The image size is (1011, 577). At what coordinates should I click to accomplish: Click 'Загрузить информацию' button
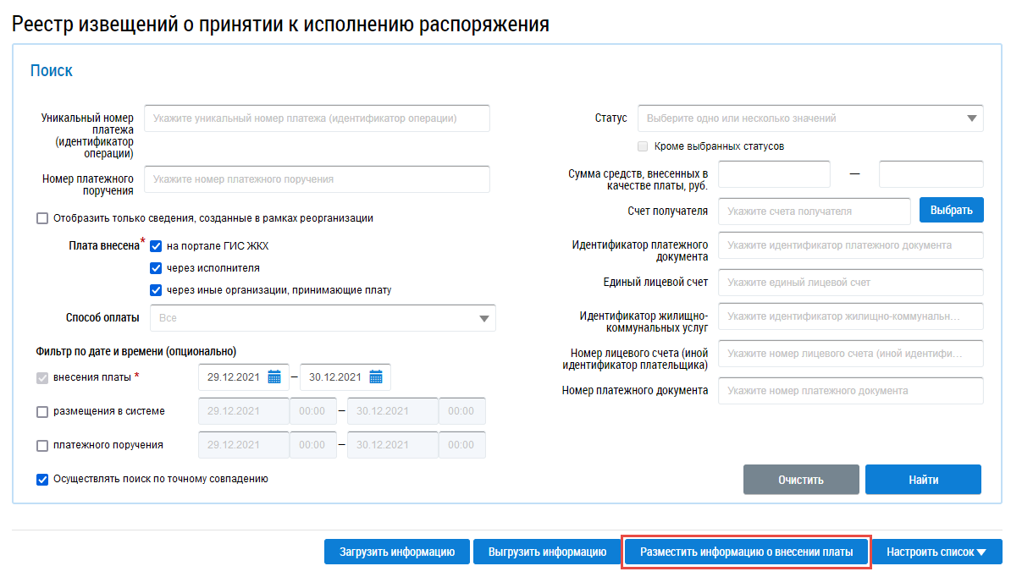click(x=397, y=552)
